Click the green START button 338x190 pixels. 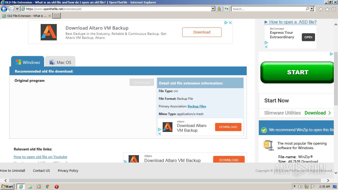click(x=297, y=72)
